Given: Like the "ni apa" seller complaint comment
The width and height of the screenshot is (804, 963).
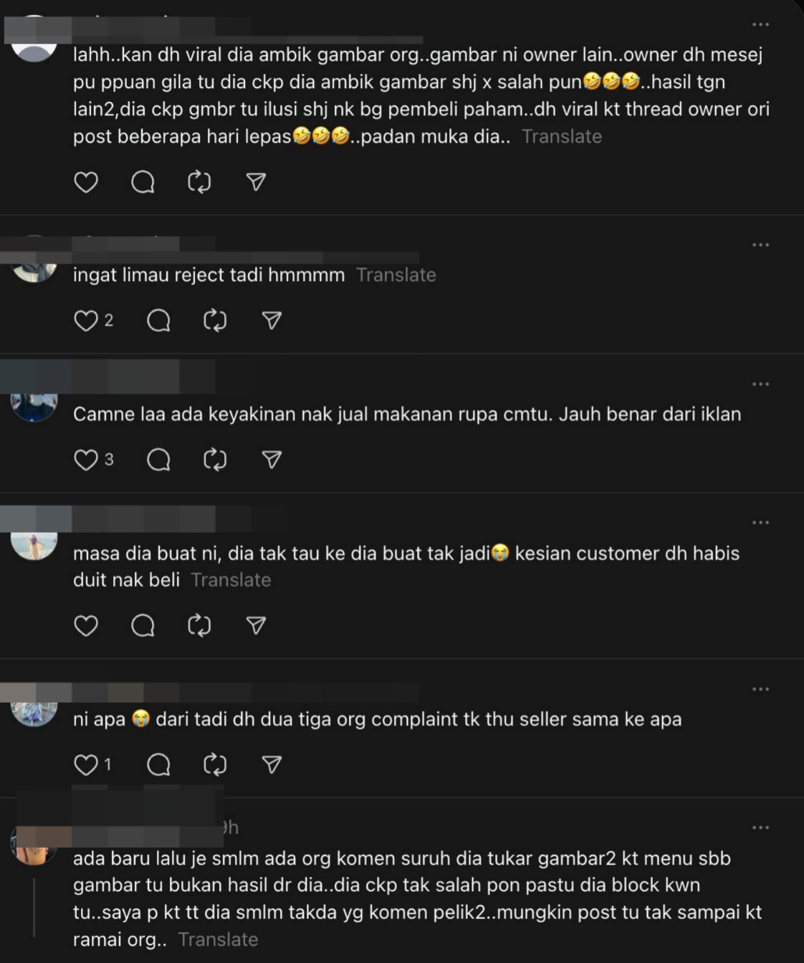Looking at the screenshot, I should point(86,765).
